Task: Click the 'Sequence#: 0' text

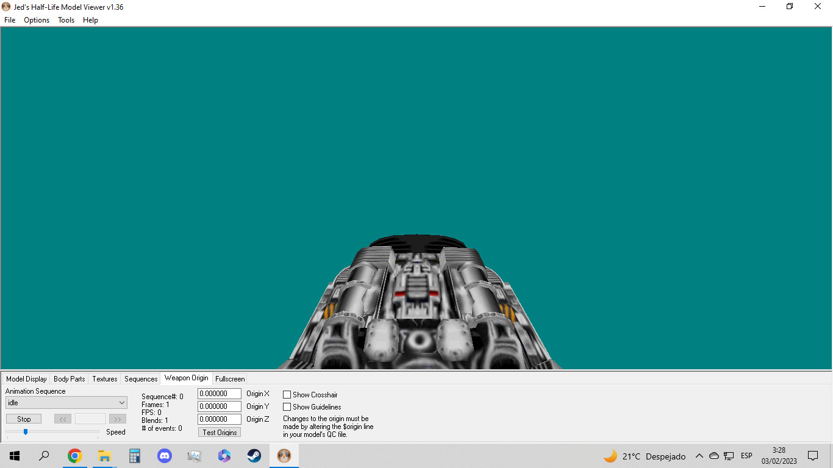Action: (x=162, y=397)
